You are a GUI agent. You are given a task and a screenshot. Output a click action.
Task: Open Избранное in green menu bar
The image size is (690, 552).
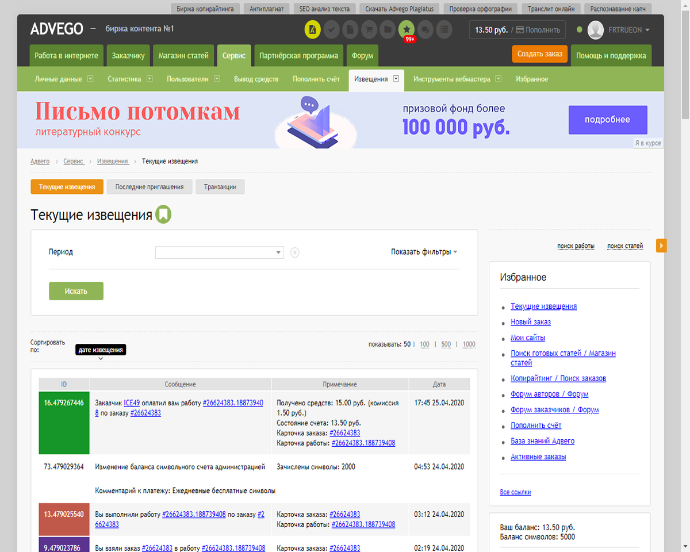click(532, 79)
